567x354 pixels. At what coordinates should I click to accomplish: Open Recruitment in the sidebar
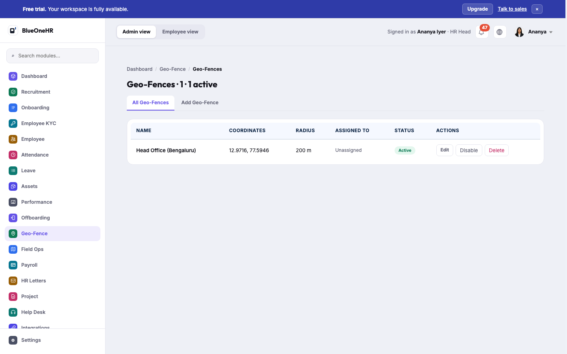(52, 92)
